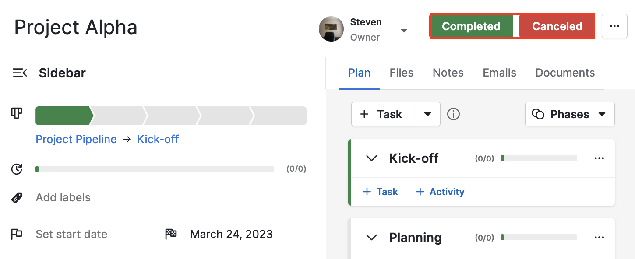Click the kanban pipeline icon

(x=16, y=113)
